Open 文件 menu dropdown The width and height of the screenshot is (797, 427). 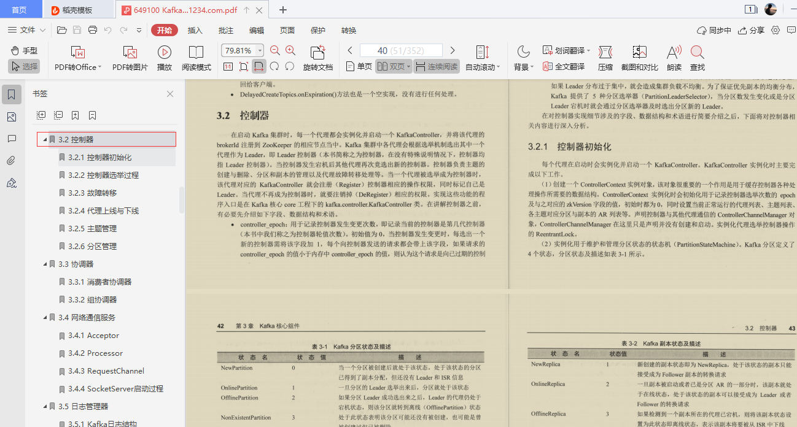tap(26, 30)
